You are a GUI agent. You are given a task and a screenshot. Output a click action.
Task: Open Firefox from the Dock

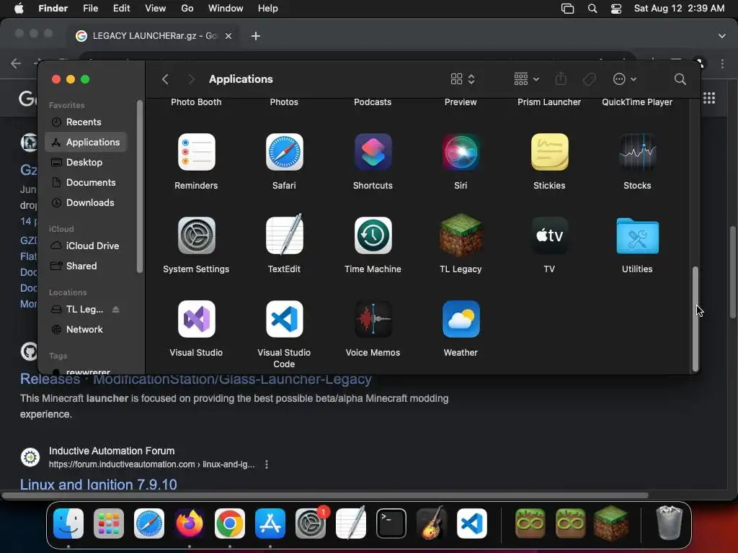click(190, 523)
